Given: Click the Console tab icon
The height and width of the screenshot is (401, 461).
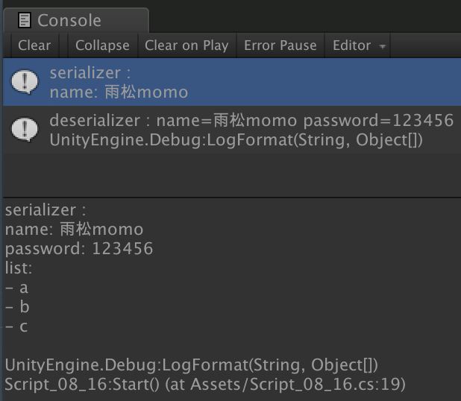Looking at the screenshot, I should point(25,20).
